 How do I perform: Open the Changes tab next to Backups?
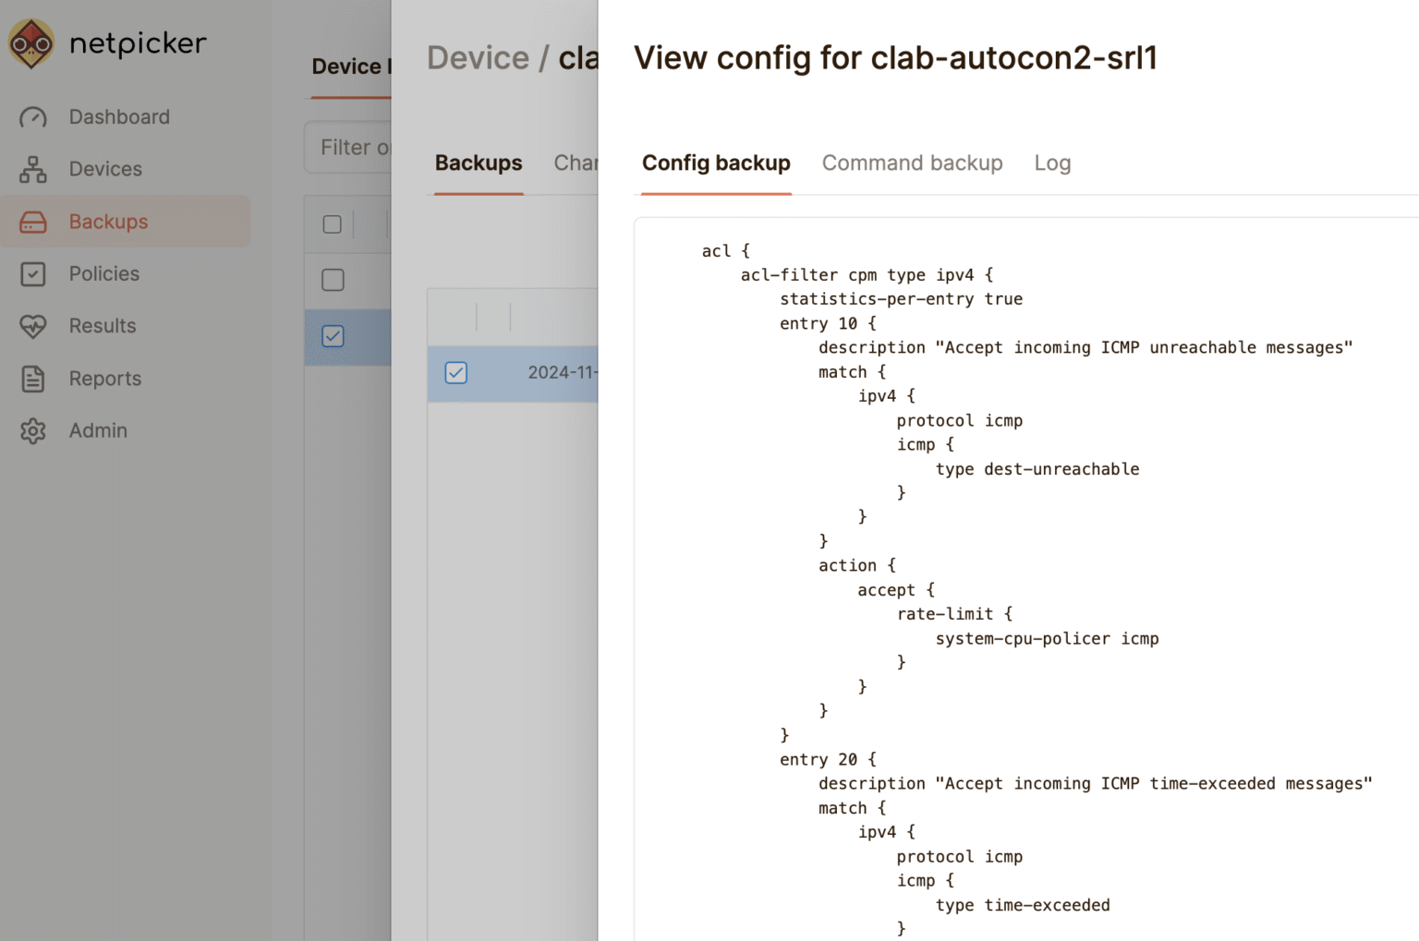577,163
